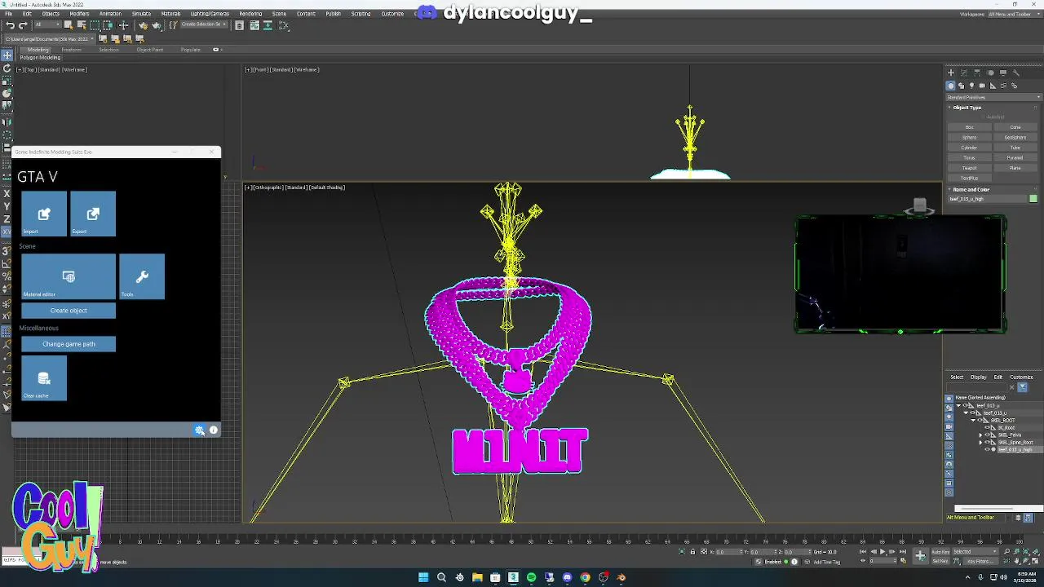Click the Undo arrow in main toolbar
The width and height of the screenshot is (1044, 587).
[10, 25]
